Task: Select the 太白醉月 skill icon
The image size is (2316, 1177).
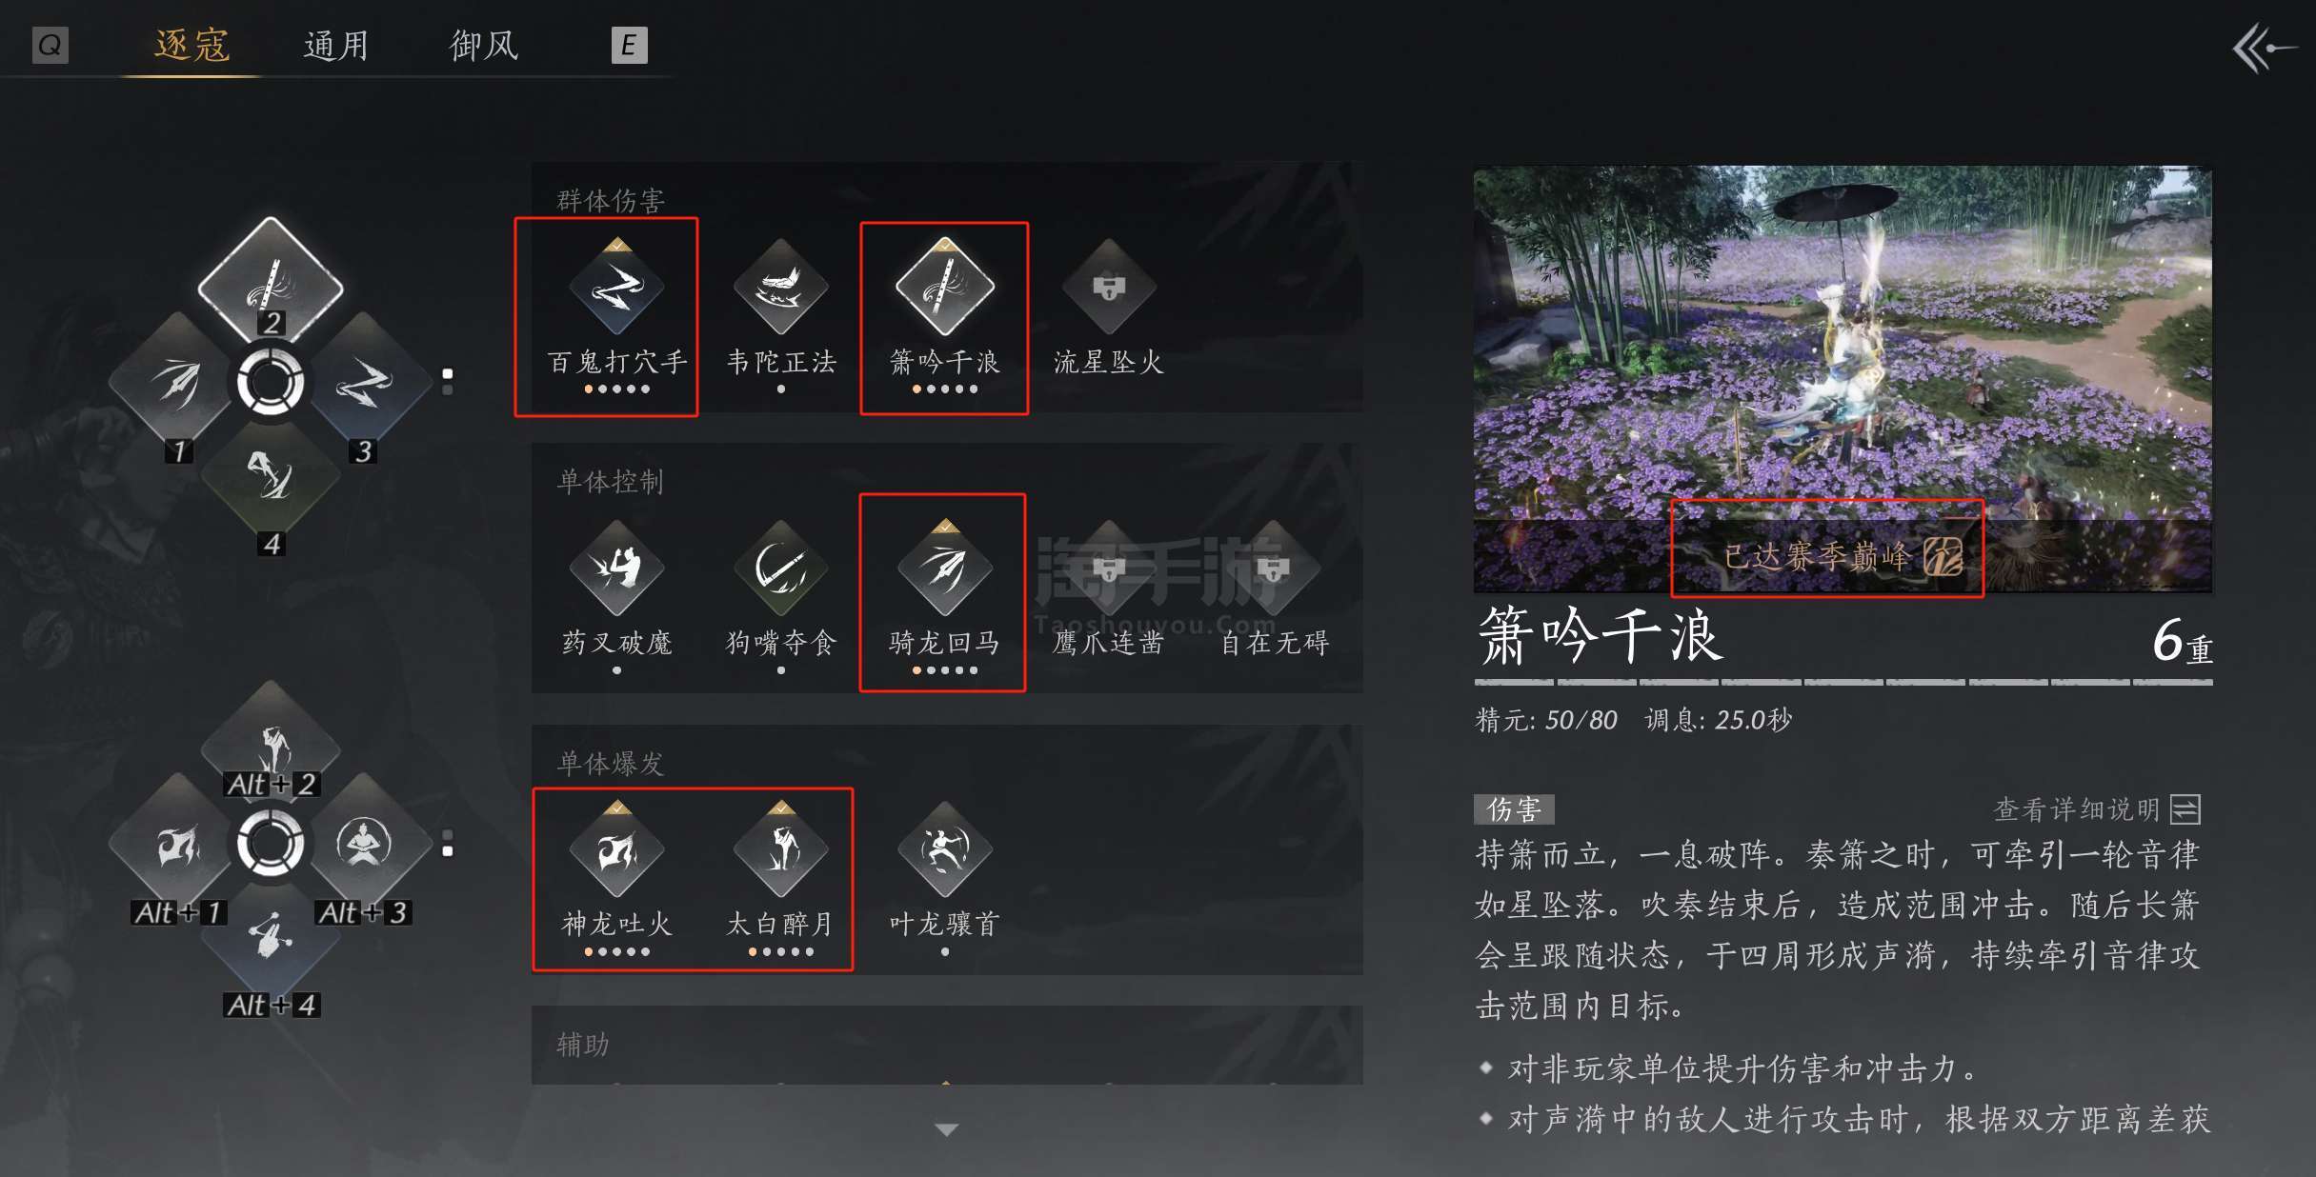Action: [x=781, y=849]
